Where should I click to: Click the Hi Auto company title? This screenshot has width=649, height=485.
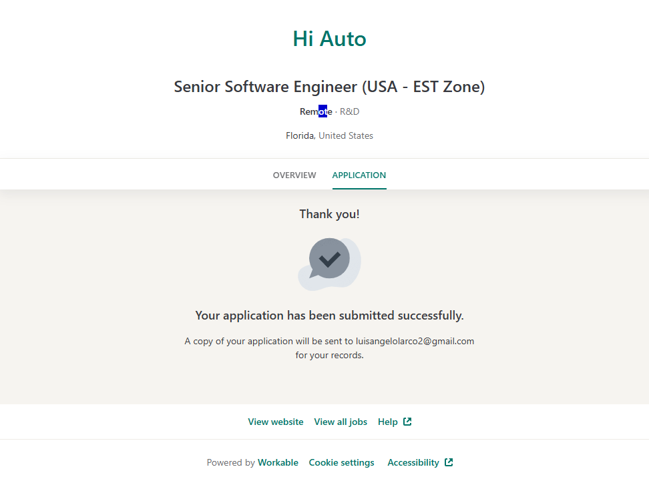pyautogui.click(x=329, y=39)
